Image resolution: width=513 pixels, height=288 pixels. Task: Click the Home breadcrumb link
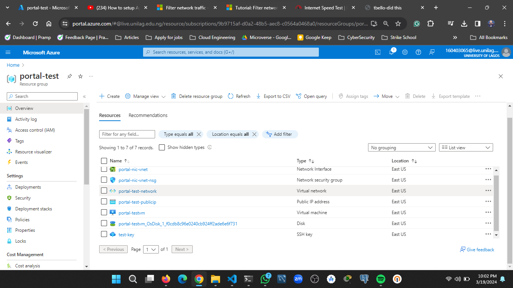tap(13, 65)
